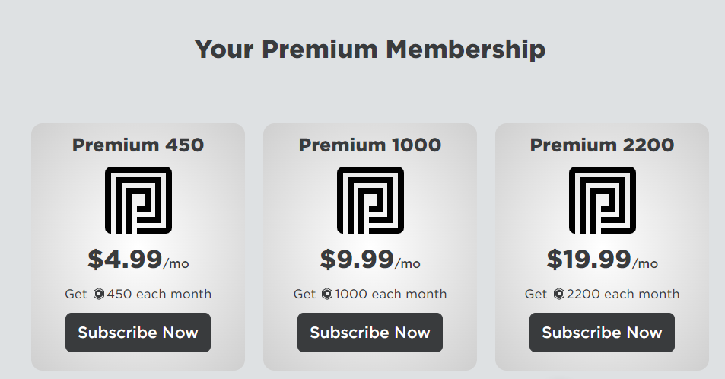Select the Premium 450 card title
The width and height of the screenshot is (725, 379).
click(138, 145)
